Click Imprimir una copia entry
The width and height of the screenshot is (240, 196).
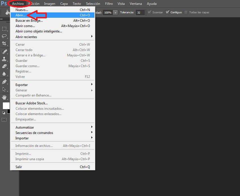click(x=52, y=159)
